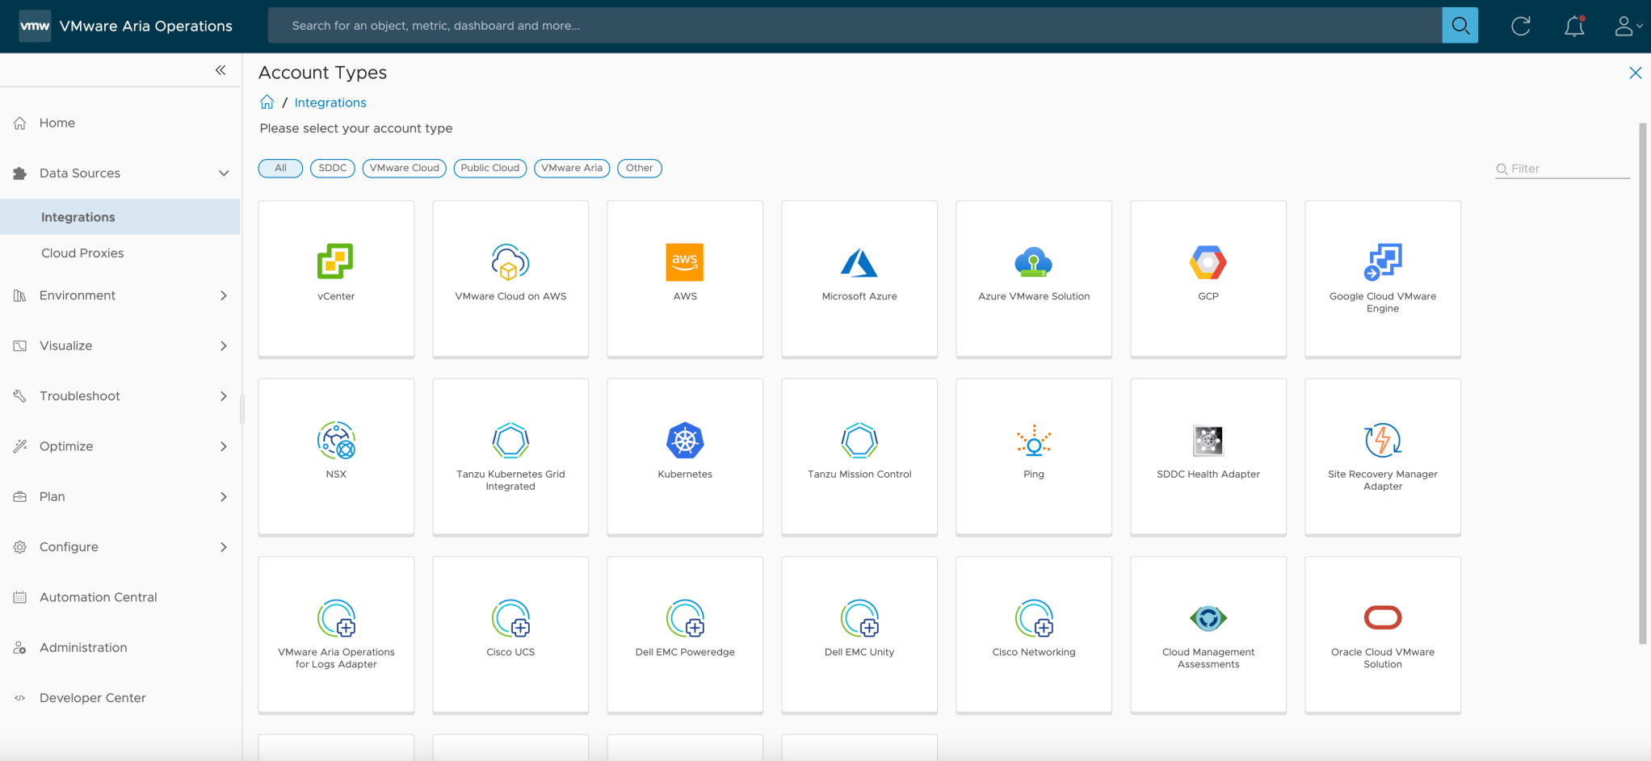Open Automation Central from the sidebar
Image resolution: width=1651 pixels, height=761 pixels.
click(98, 596)
